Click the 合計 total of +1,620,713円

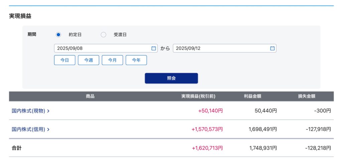pyautogui.click(x=207, y=148)
